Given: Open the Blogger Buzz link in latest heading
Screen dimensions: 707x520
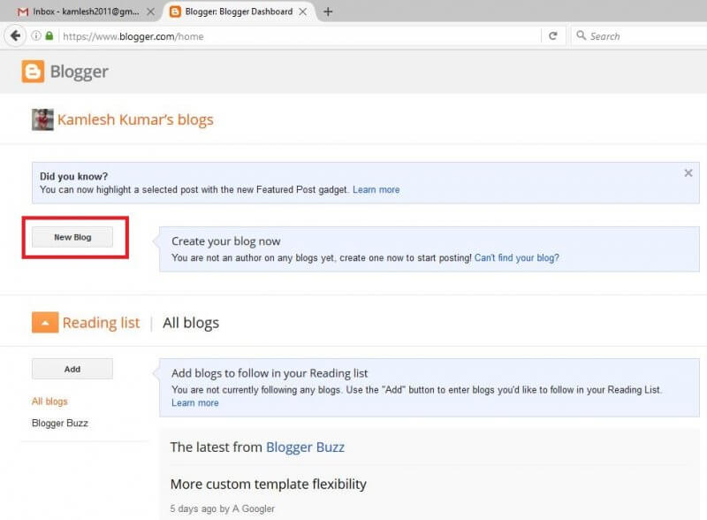Looking at the screenshot, I should point(305,447).
